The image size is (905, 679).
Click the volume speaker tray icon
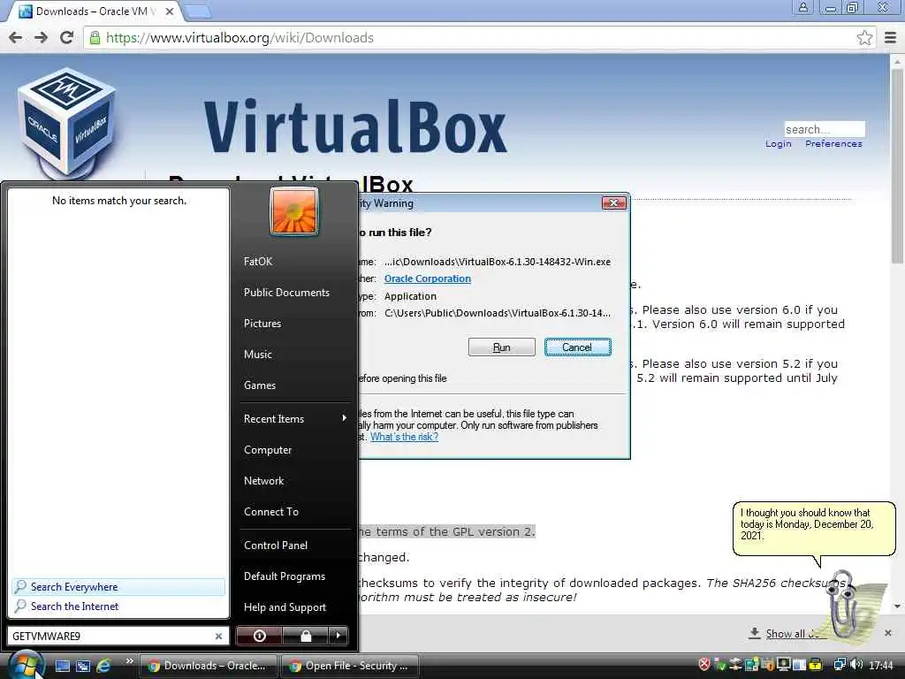click(x=856, y=665)
